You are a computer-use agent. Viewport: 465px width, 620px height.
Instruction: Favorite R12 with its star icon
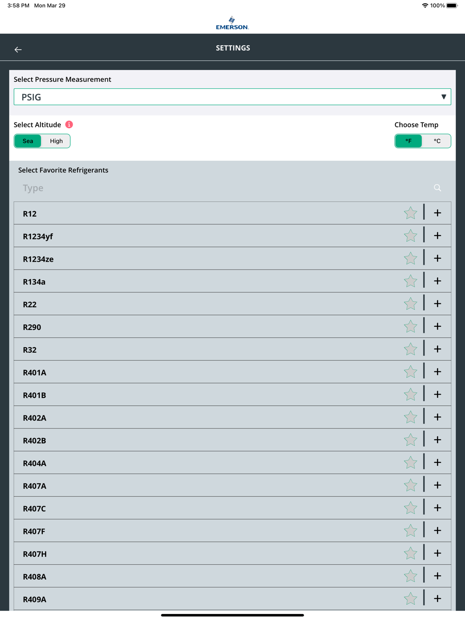[411, 213]
